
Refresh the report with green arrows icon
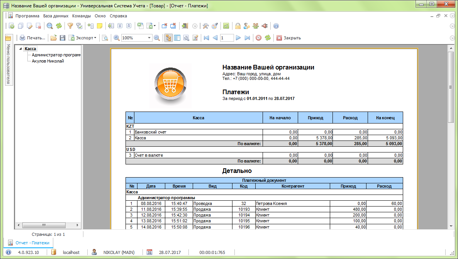[268, 38]
